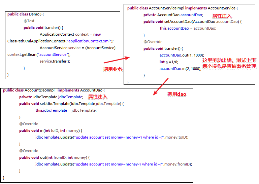259x184 pixels.
Task: Click "@Override" above the in() method
Action: coord(29,124)
